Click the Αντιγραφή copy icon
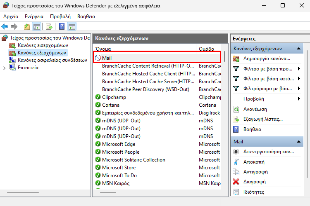The image size is (310, 206). pyautogui.click(x=236, y=172)
